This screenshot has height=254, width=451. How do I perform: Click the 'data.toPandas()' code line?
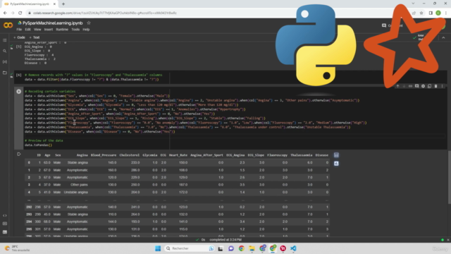[x=38, y=145]
